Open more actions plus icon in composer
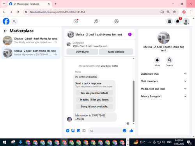 pos(67,130)
